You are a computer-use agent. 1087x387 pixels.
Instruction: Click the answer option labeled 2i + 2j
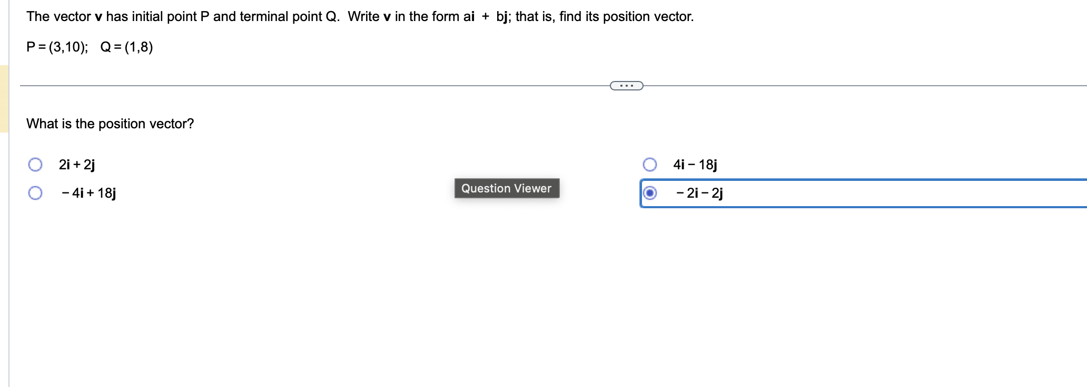coord(76,165)
